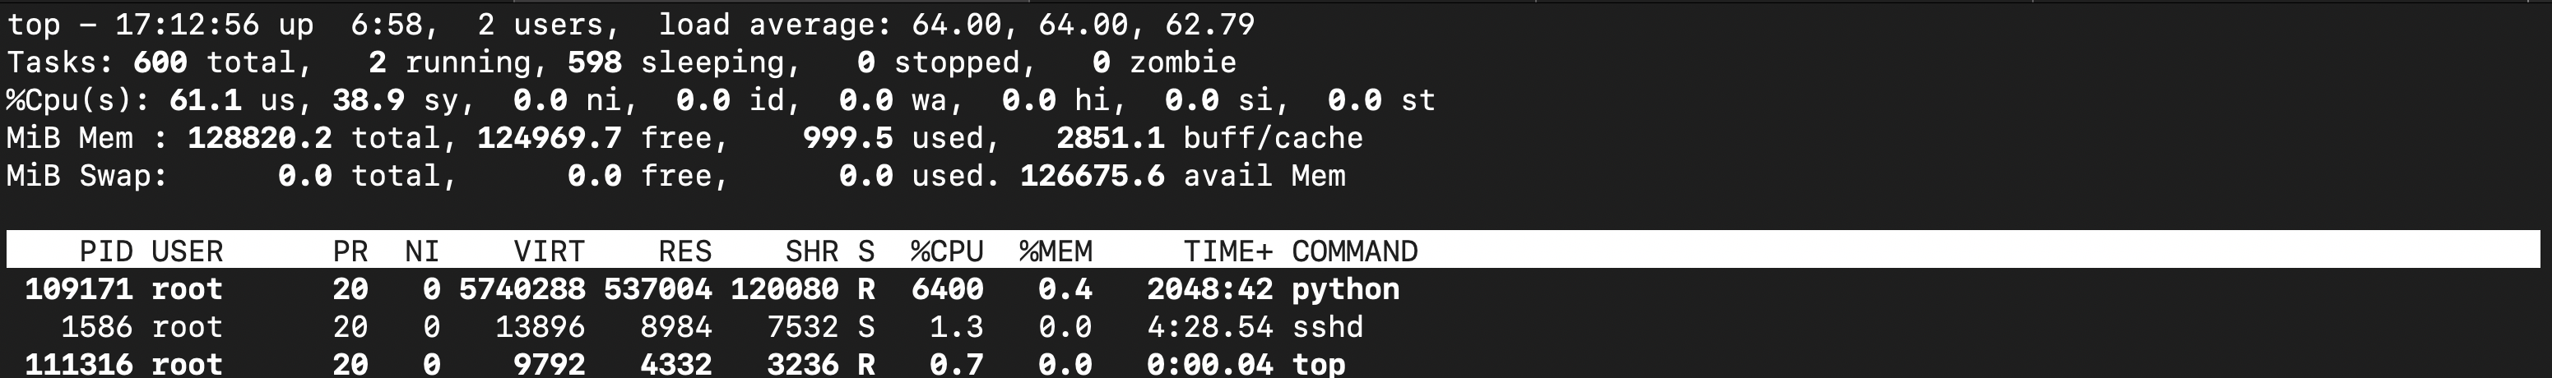This screenshot has height=378, width=2552.
Task: Select the COMMAND column header
Action: (x=1354, y=251)
